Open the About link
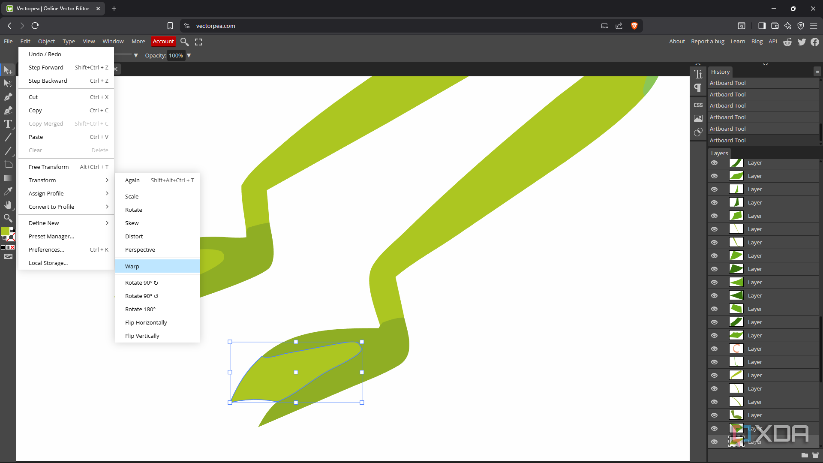Image resolution: width=823 pixels, height=463 pixels. point(677,41)
